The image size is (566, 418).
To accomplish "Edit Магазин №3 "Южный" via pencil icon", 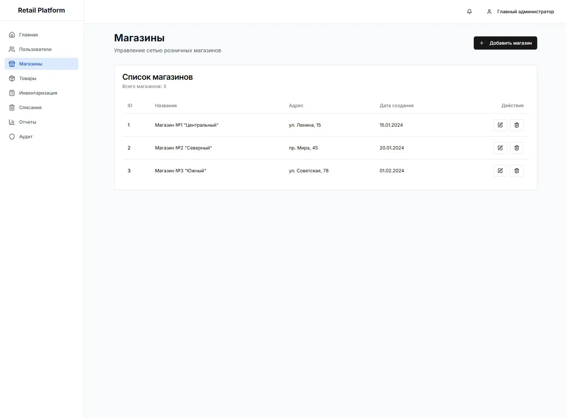I will click(x=500, y=171).
